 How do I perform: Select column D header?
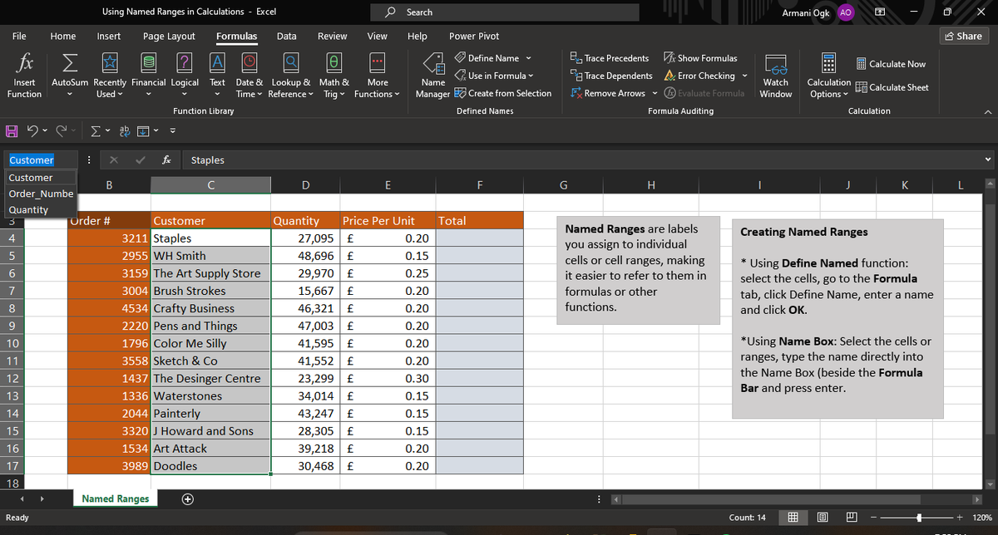point(305,186)
